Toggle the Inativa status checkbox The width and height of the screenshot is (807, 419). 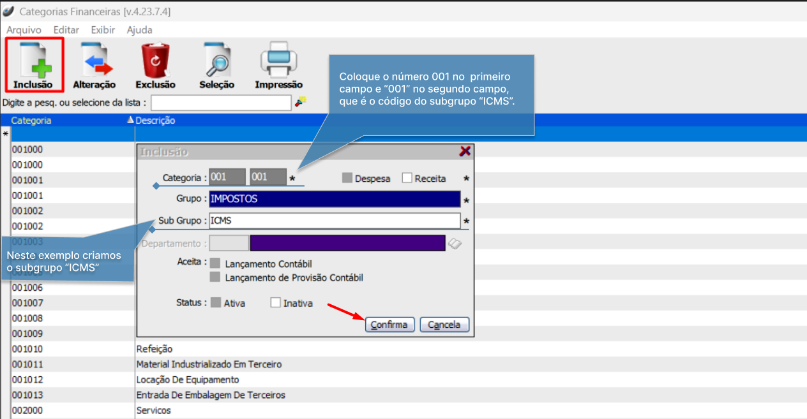[276, 303]
